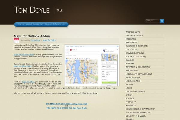This screenshot has height=120, width=180.
Task: Open Mobile Phone category
Action: [133, 77]
